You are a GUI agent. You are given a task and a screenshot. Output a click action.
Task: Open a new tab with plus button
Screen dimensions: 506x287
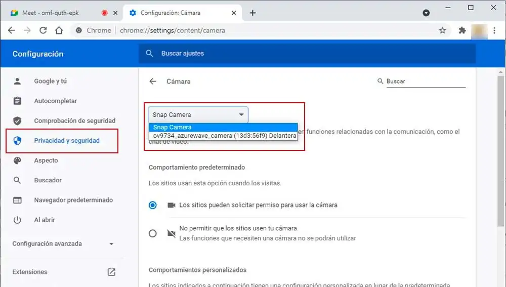pyautogui.click(x=252, y=13)
